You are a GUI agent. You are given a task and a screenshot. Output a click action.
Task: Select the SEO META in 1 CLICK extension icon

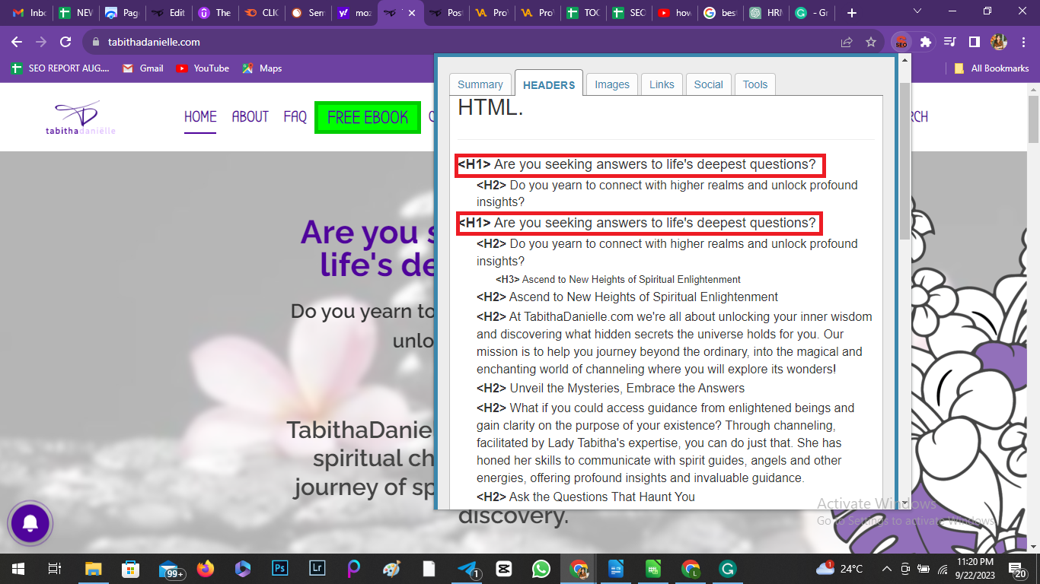tap(902, 43)
